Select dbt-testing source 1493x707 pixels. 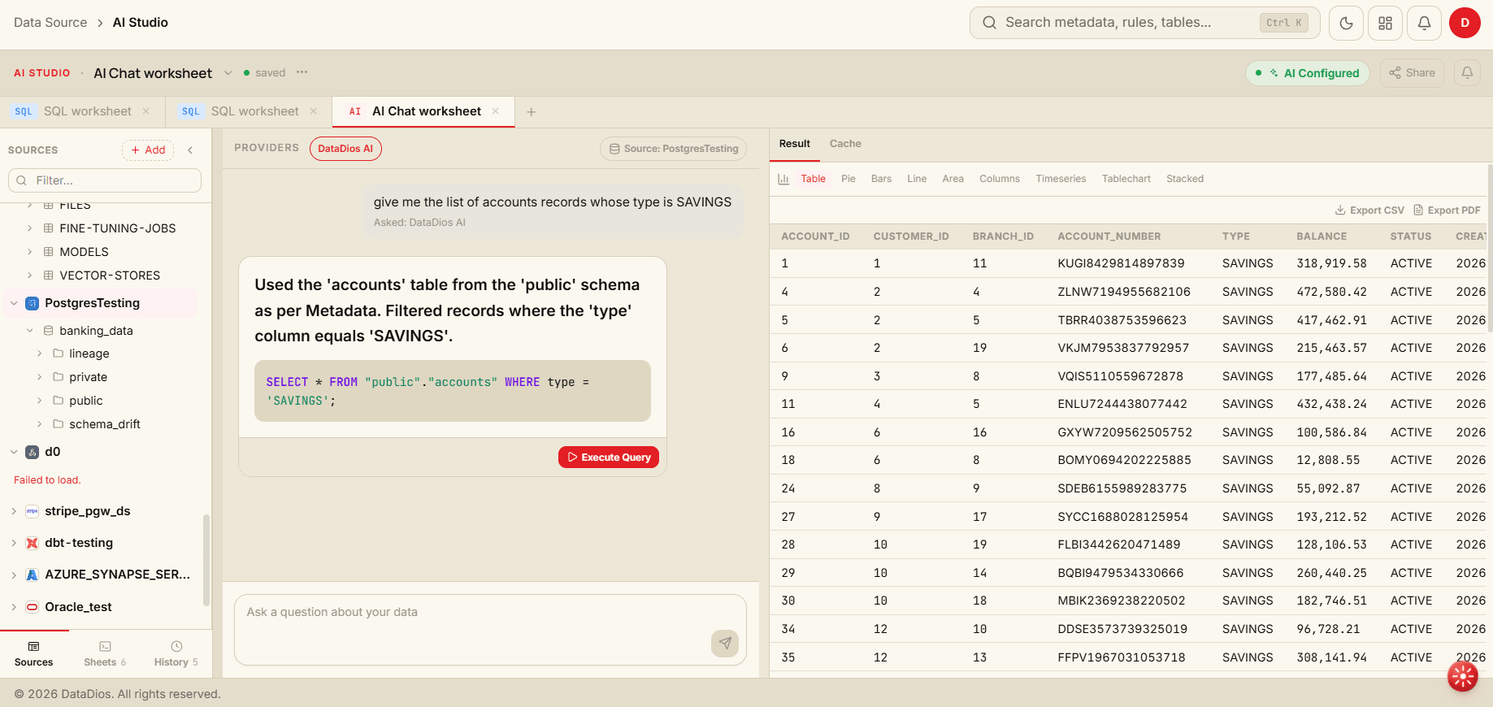(x=78, y=543)
